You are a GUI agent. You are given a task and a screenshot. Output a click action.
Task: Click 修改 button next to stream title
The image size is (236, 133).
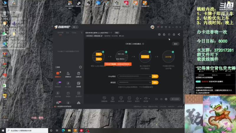click(117, 33)
